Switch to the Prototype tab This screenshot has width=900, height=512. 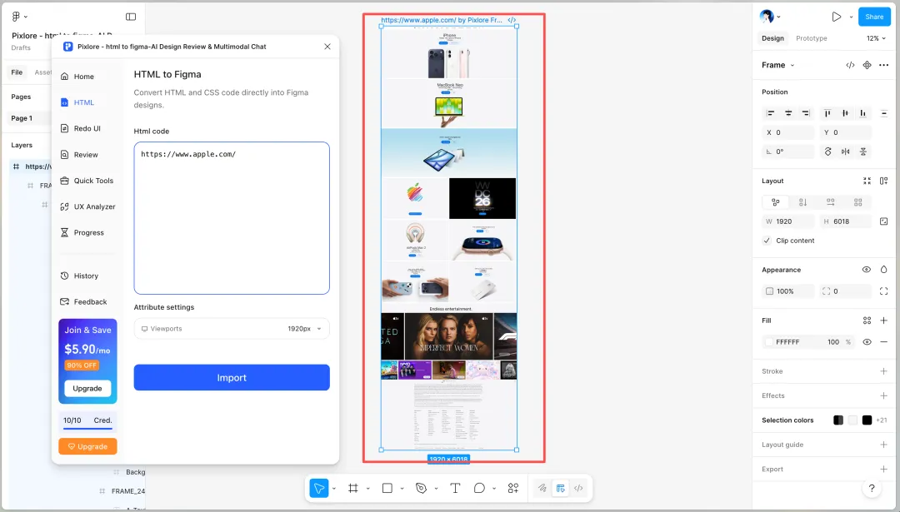(x=811, y=38)
